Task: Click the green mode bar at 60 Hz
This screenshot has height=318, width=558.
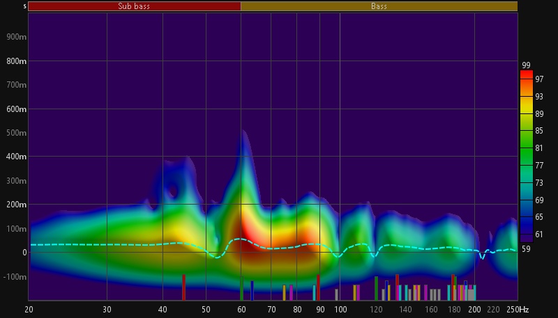Action: coord(241,288)
